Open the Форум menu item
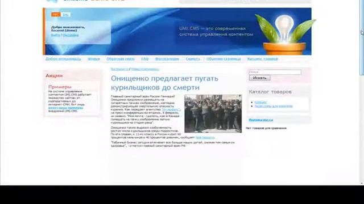 94,59
